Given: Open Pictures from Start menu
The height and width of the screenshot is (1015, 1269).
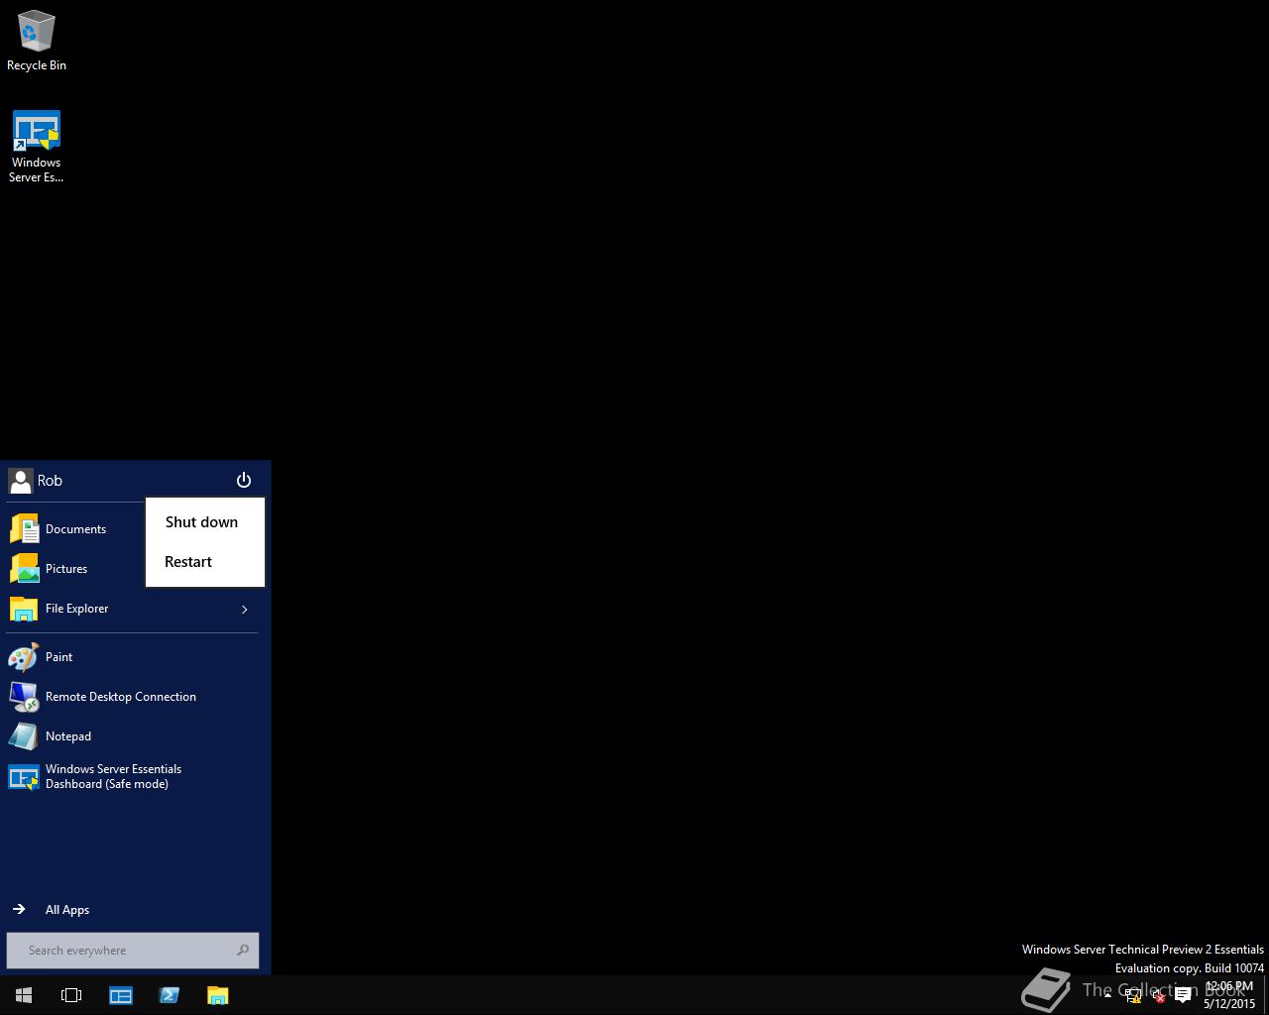Looking at the screenshot, I should [74, 569].
